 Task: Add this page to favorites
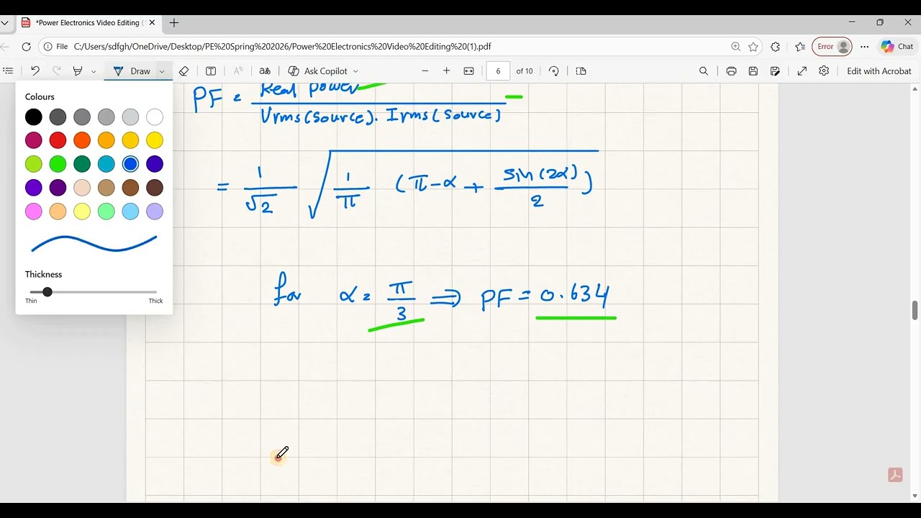click(x=753, y=47)
